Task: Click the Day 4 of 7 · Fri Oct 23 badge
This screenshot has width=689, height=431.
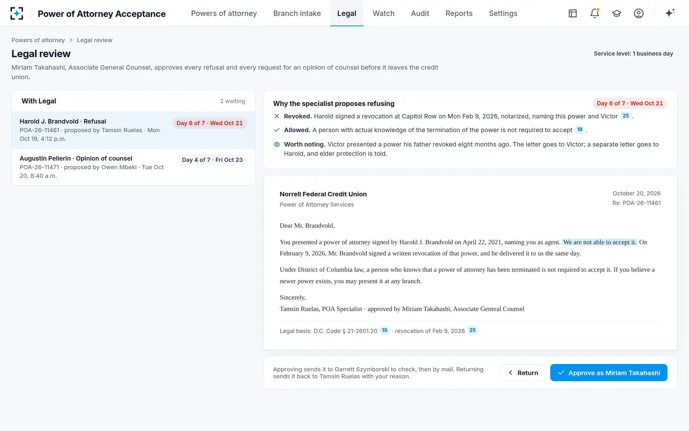Action: [x=212, y=160]
